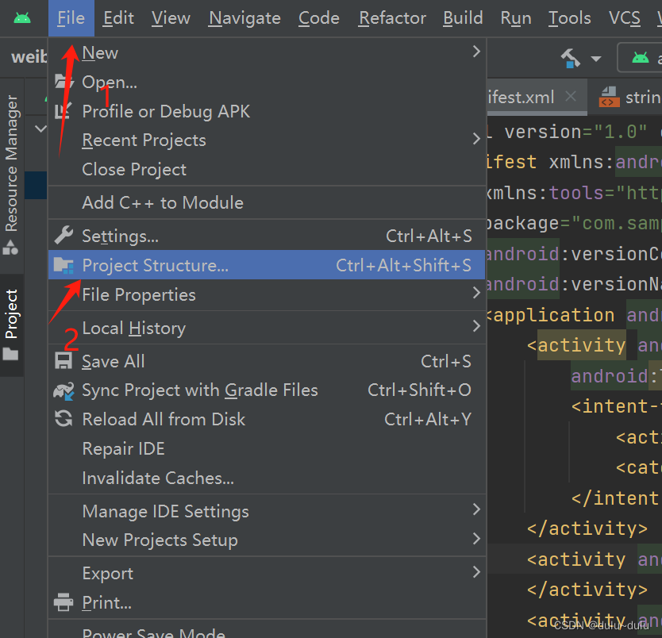Choose Open... from File menu

[x=267, y=83]
